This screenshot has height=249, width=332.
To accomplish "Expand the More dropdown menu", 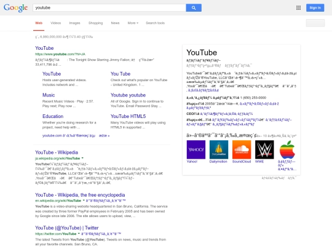I will [x=133, y=23].
